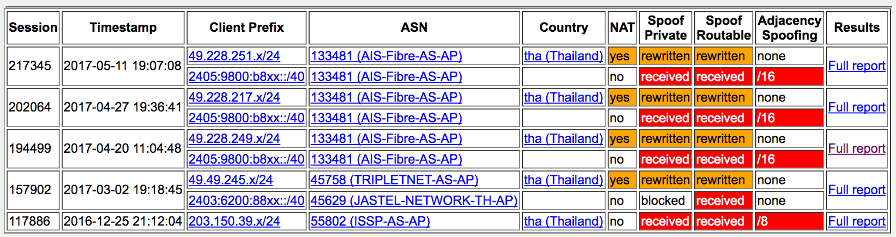Image resolution: width=896 pixels, height=237 pixels.
Task: Click the 55802 (ISSP-AS-AP) ASN link
Action: pyautogui.click(x=370, y=221)
